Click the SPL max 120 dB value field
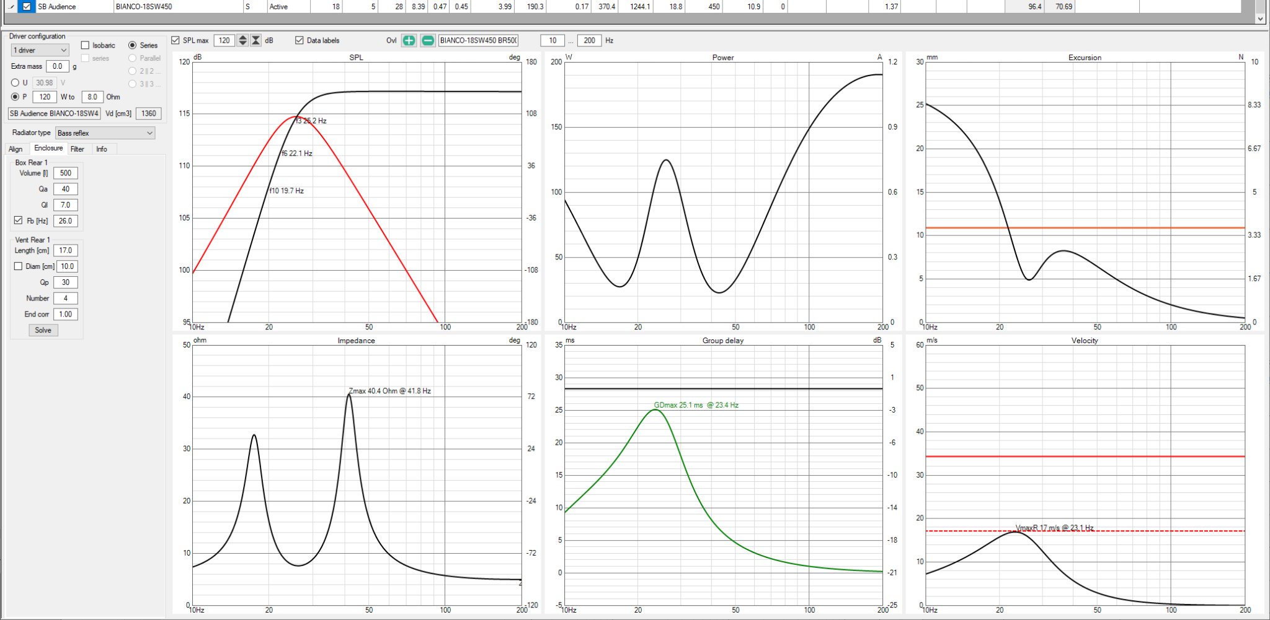The image size is (1270, 620). coord(224,40)
